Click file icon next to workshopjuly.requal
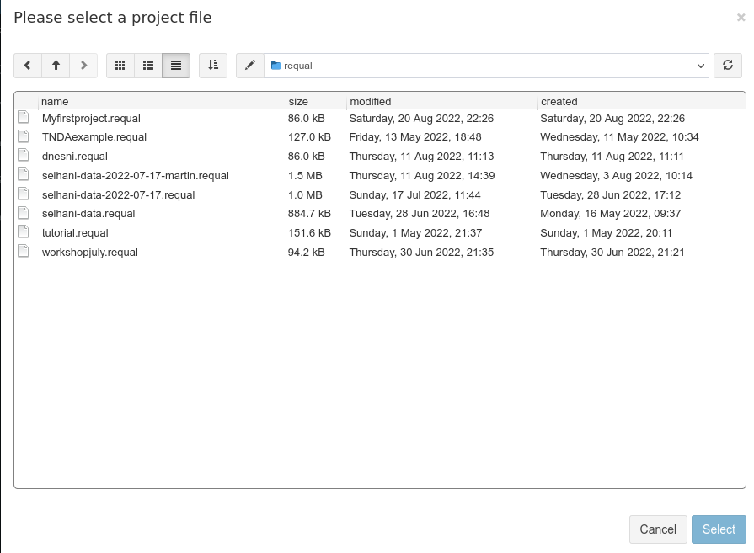Image resolution: width=754 pixels, height=553 pixels. click(23, 252)
